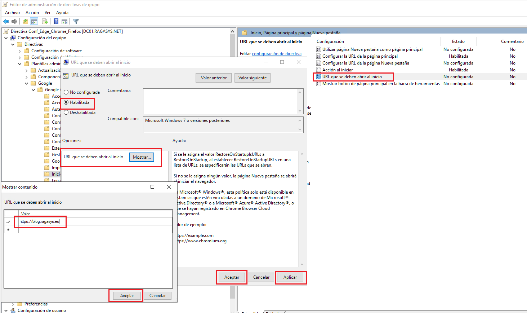This screenshot has height=313, width=527.
Task: Click the Help question mark toolbar icon
Action: click(55, 21)
